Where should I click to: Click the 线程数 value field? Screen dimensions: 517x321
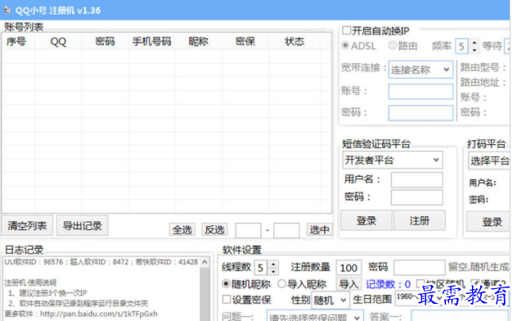point(261,268)
